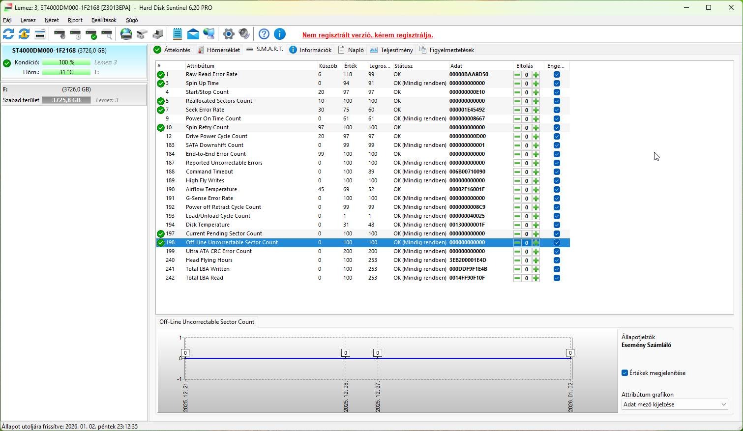The width and height of the screenshot is (743, 431).
Task: Click the disk with speaker toolbar icon
Action: [59, 34]
